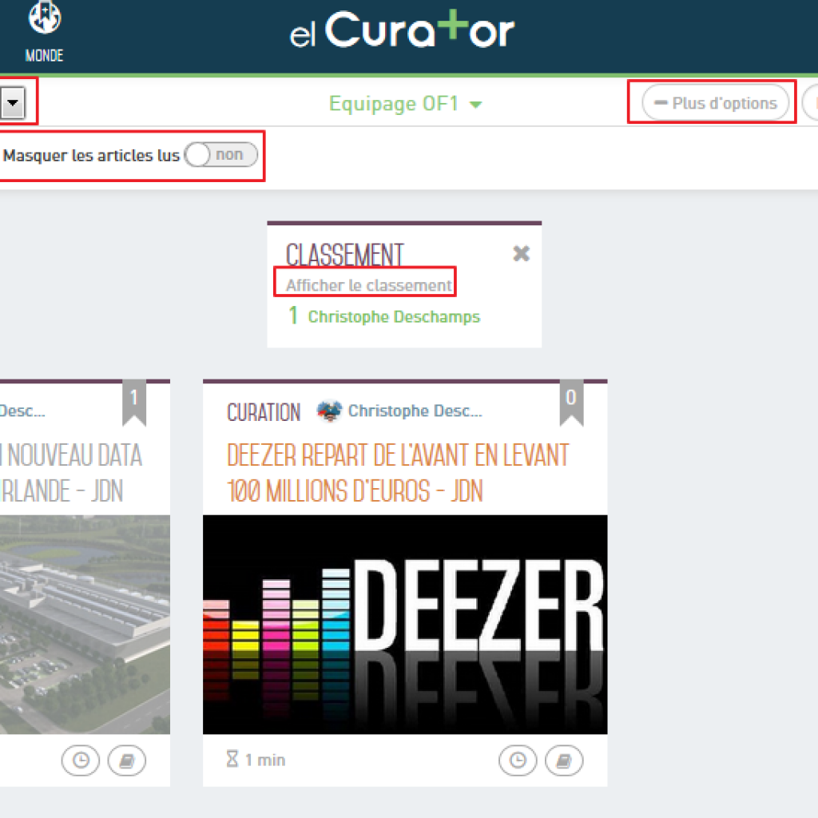Open the Christophe Desc... author on Deezer card

coord(415,411)
